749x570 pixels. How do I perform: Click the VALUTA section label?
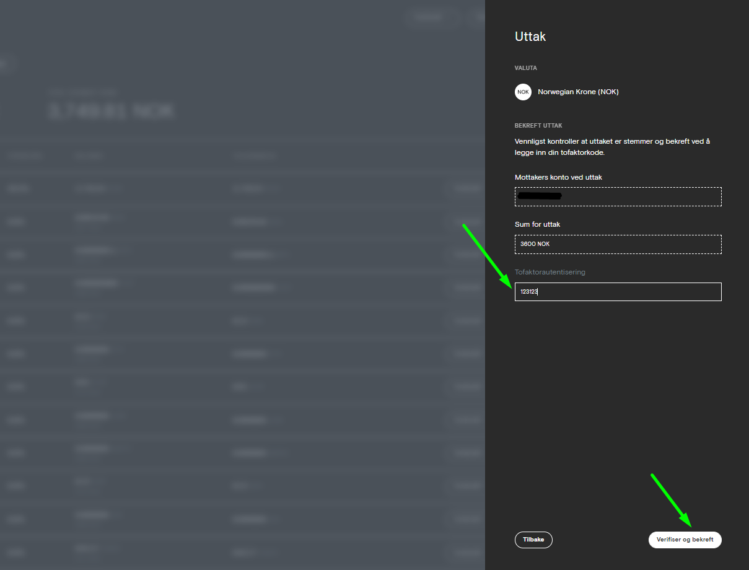[526, 68]
